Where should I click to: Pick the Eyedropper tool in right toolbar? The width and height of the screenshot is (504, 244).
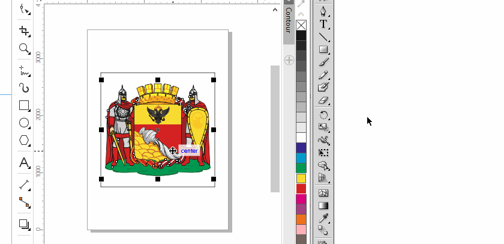[323, 218]
